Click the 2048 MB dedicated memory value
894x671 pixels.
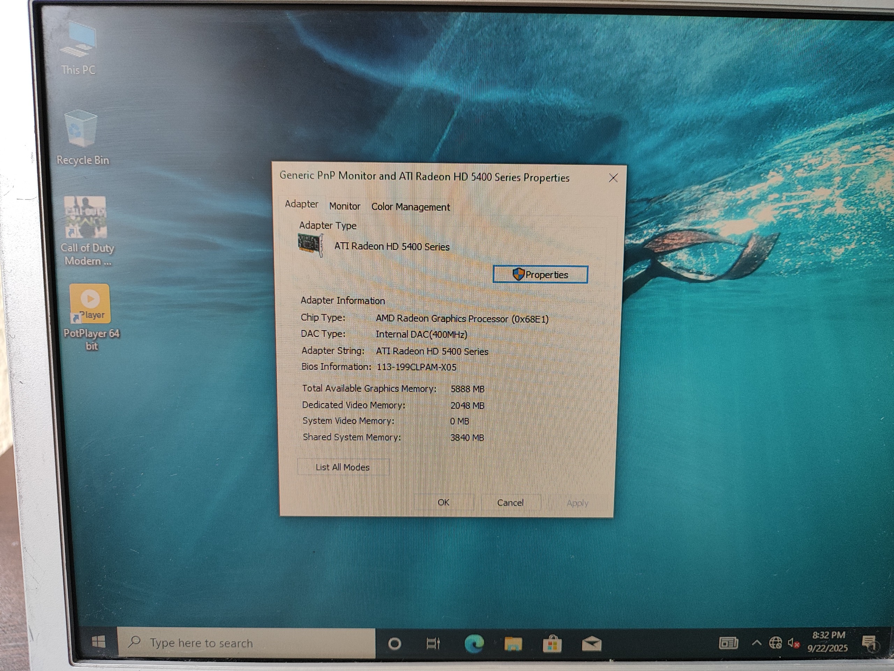coord(468,405)
